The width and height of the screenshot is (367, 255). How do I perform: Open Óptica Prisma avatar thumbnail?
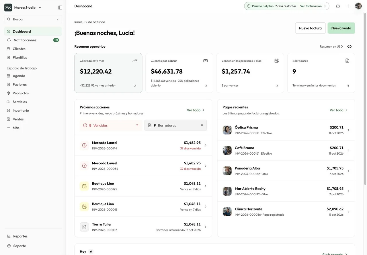pos(227,130)
